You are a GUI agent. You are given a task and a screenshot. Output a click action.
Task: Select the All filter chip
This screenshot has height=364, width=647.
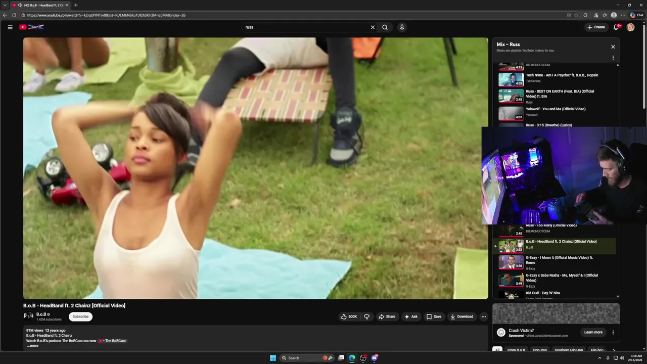pyautogui.click(x=497, y=350)
